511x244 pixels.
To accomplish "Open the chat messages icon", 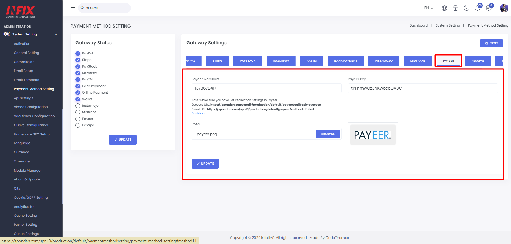I will tap(489, 8).
